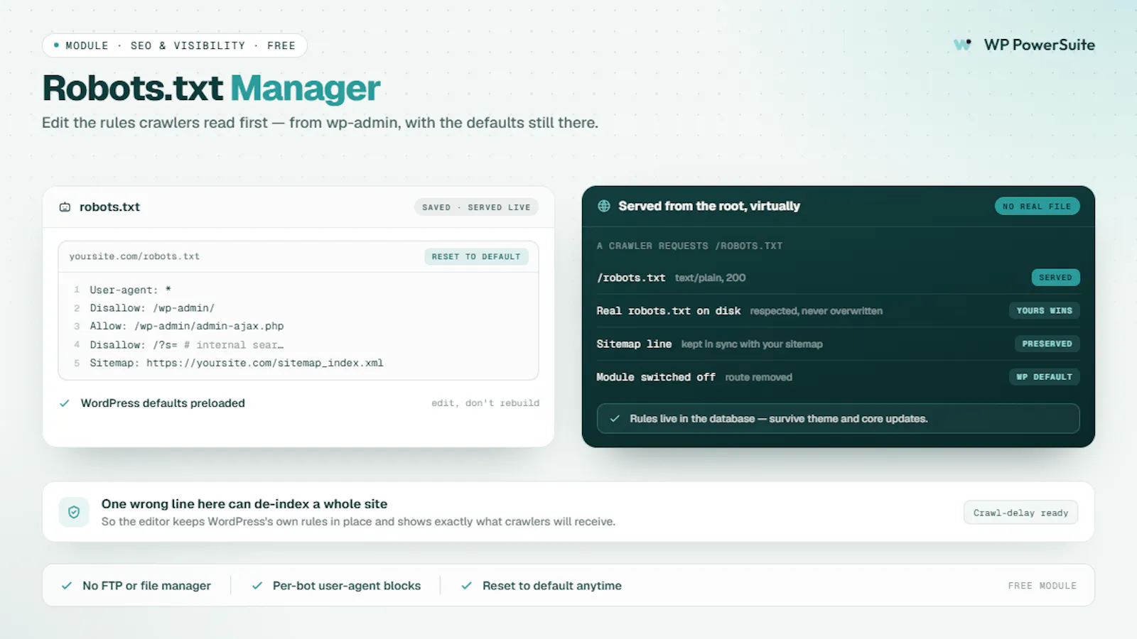Click 'One wrong line here can de-index' heading

pos(244,504)
